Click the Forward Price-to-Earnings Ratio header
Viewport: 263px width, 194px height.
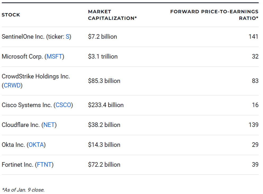click(x=214, y=15)
